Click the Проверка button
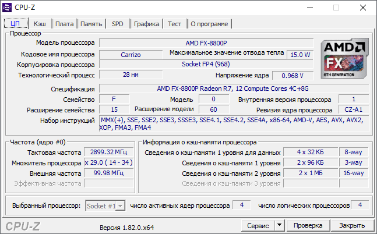377x234 pixels. pyautogui.click(x=308, y=225)
